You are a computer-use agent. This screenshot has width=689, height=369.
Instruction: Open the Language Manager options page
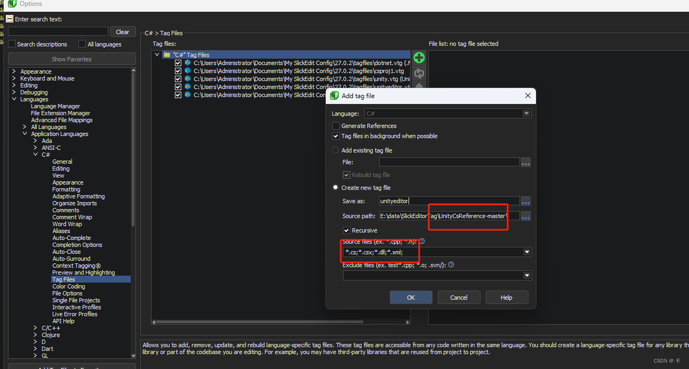click(55, 106)
